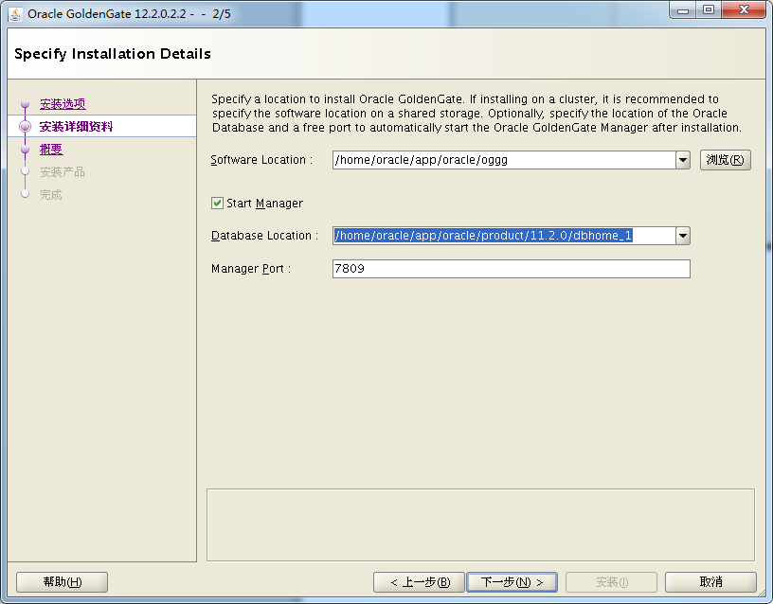Image resolution: width=773 pixels, height=604 pixels.
Task: Toggle the Start Manager checkbox
Action: point(217,203)
